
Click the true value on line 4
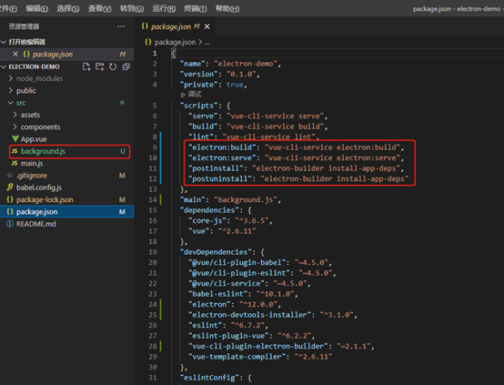point(235,85)
